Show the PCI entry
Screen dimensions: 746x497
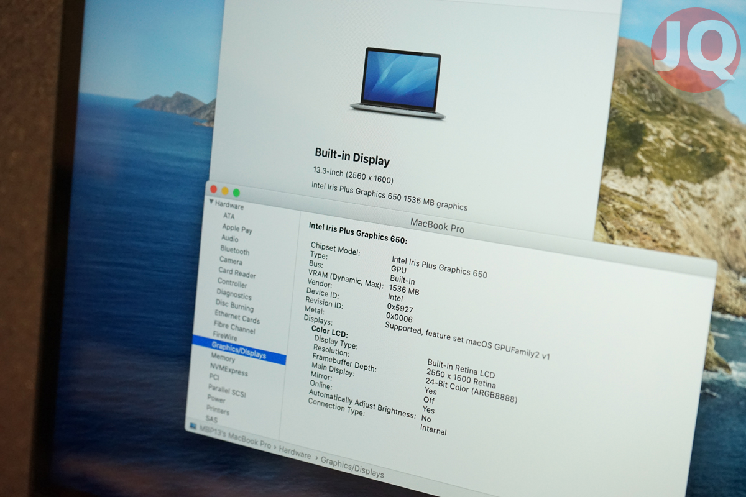click(x=214, y=377)
